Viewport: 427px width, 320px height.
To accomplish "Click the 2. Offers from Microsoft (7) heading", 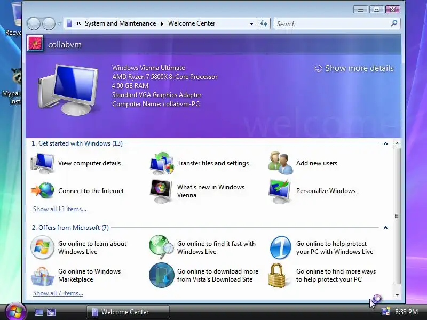I will (x=70, y=228).
